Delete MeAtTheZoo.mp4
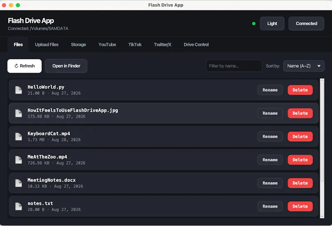The height and width of the screenshot is (226, 332). click(x=300, y=160)
